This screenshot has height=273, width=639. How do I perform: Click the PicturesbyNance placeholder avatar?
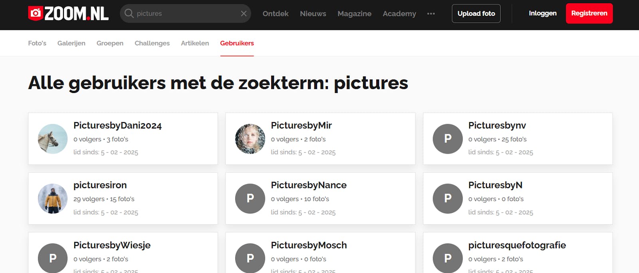tap(250, 198)
